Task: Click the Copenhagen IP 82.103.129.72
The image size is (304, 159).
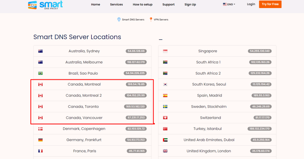Action: (x=136, y=129)
